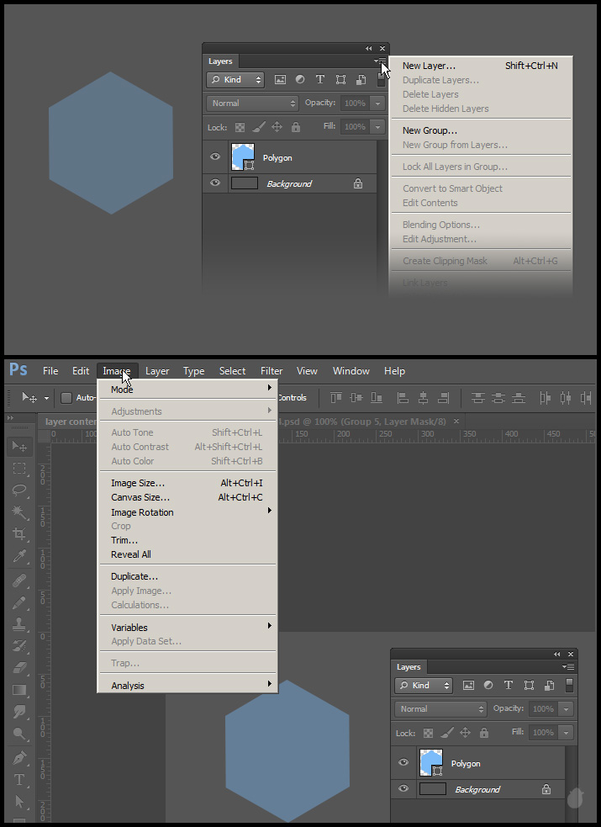Select the Rectangular Marquee tool
The image size is (601, 827).
(19, 469)
